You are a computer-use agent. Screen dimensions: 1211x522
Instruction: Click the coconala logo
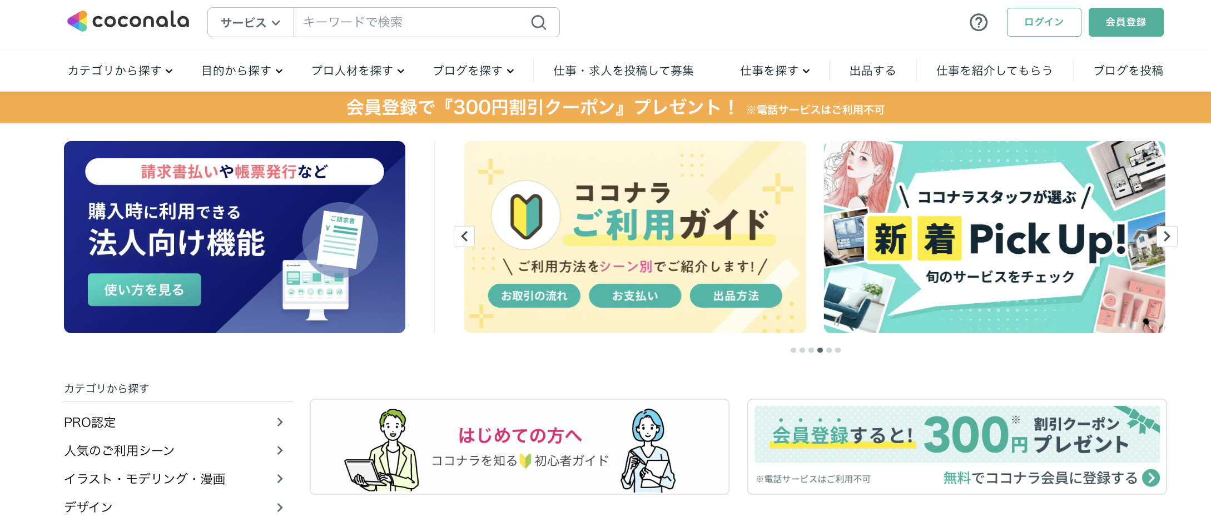coord(128,21)
